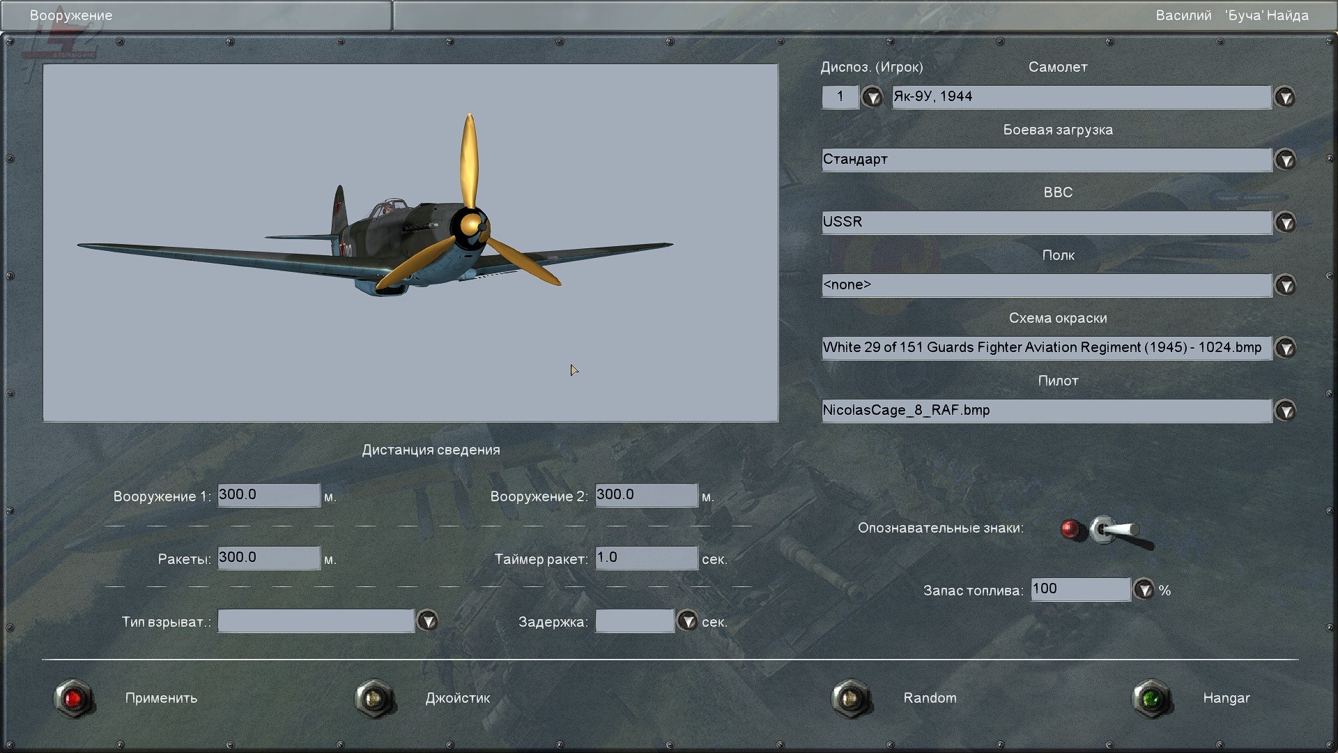The height and width of the screenshot is (753, 1338).
Task: Expand the Пилот skin dropdown arrow
Action: (1285, 411)
